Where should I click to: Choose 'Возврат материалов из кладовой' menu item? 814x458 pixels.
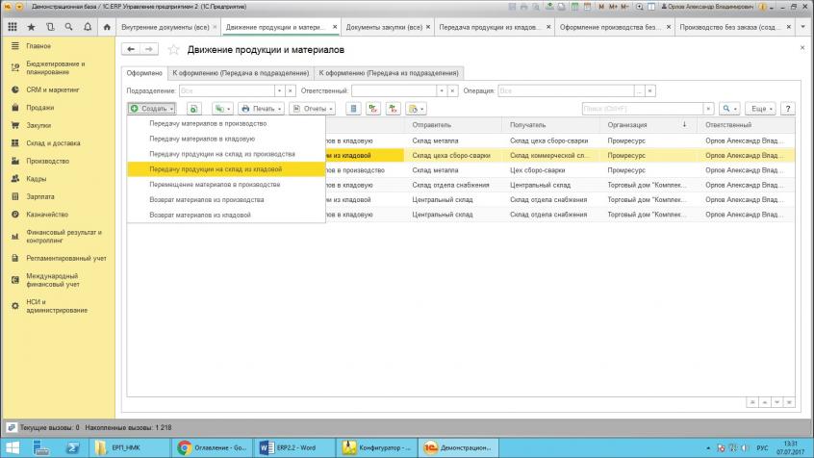tap(199, 215)
